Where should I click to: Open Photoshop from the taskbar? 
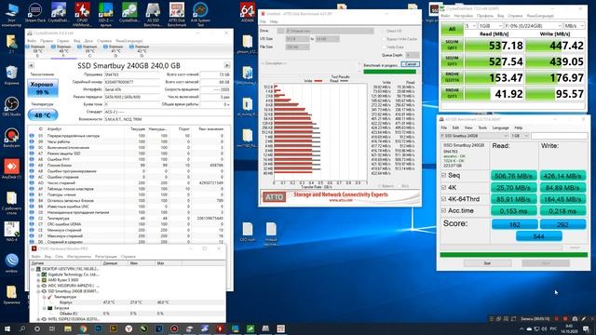pos(98,328)
